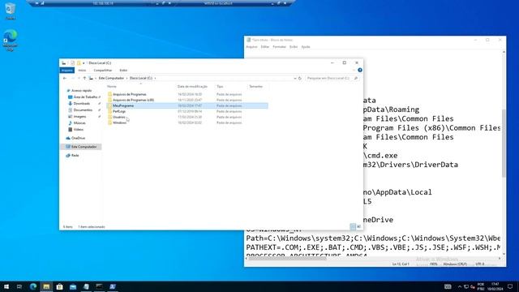Open the Ajuda menu in Notepad
The height and width of the screenshot is (292, 519).
pos(306,47)
